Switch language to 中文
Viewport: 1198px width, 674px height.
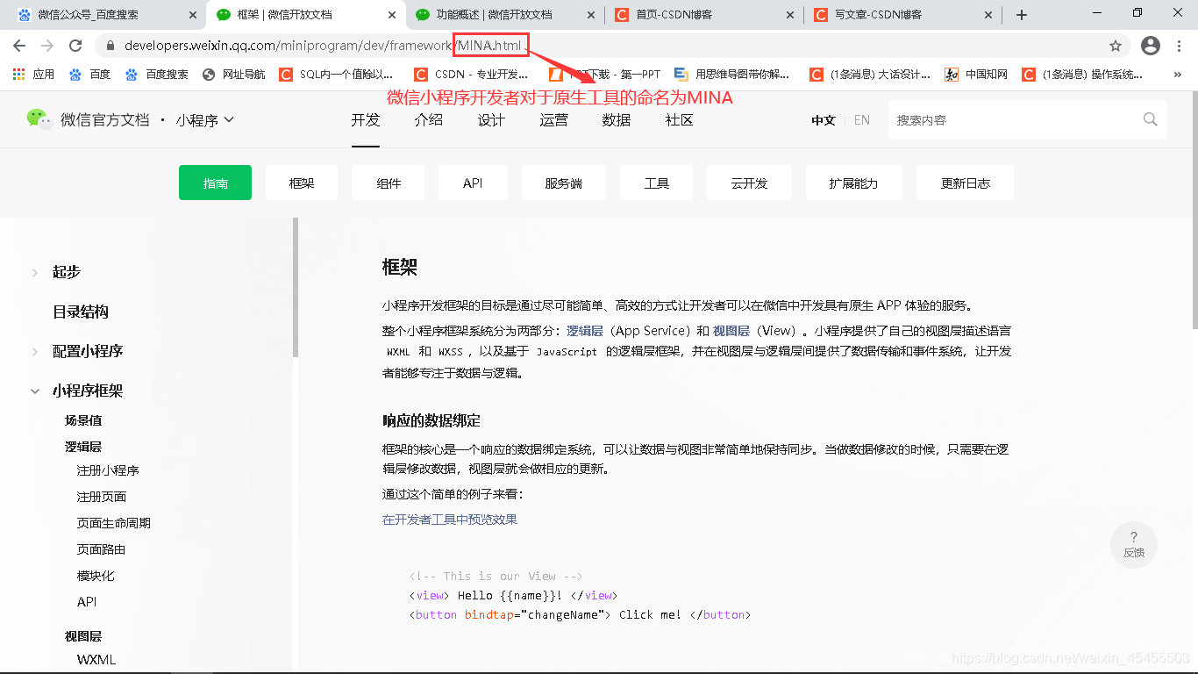(824, 120)
